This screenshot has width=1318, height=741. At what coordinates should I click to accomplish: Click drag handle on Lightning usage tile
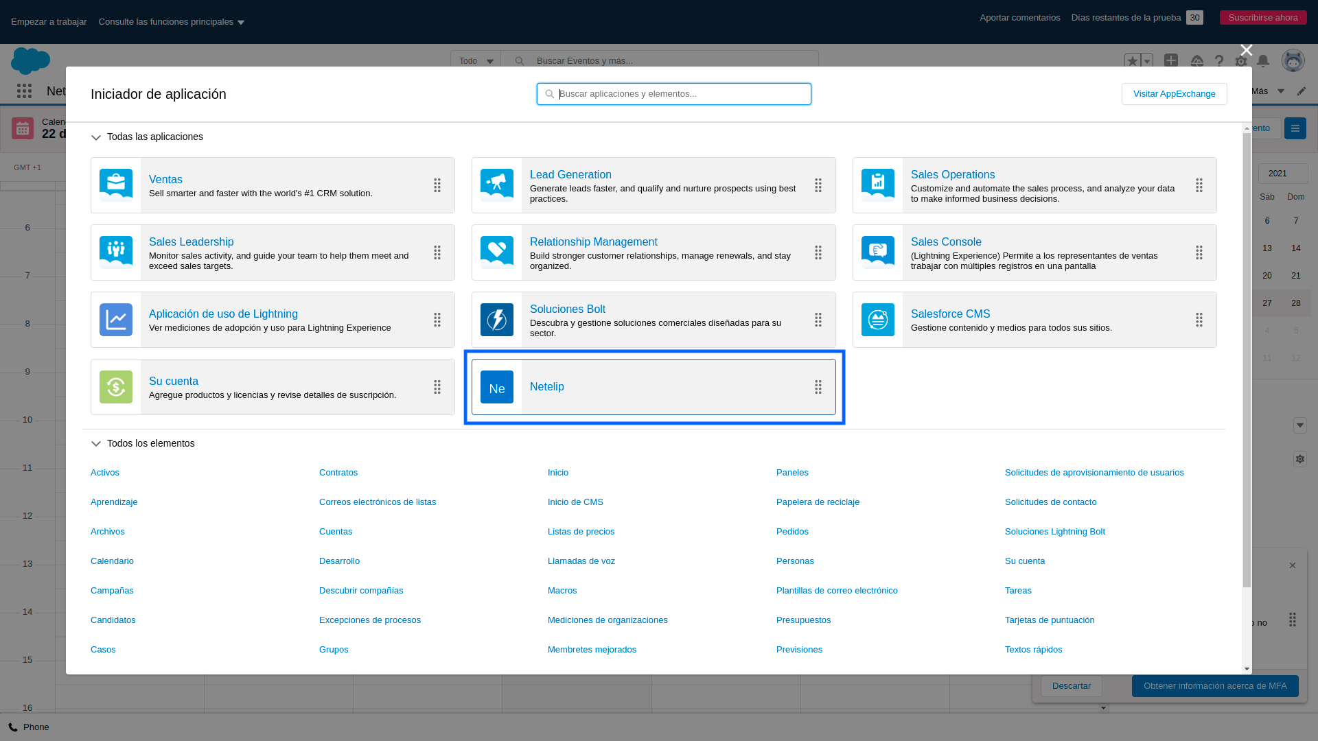coord(437,320)
